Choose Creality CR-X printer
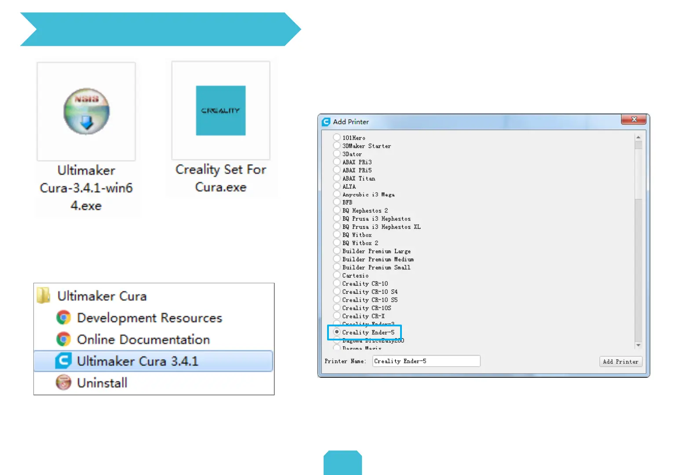 point(337,316)
